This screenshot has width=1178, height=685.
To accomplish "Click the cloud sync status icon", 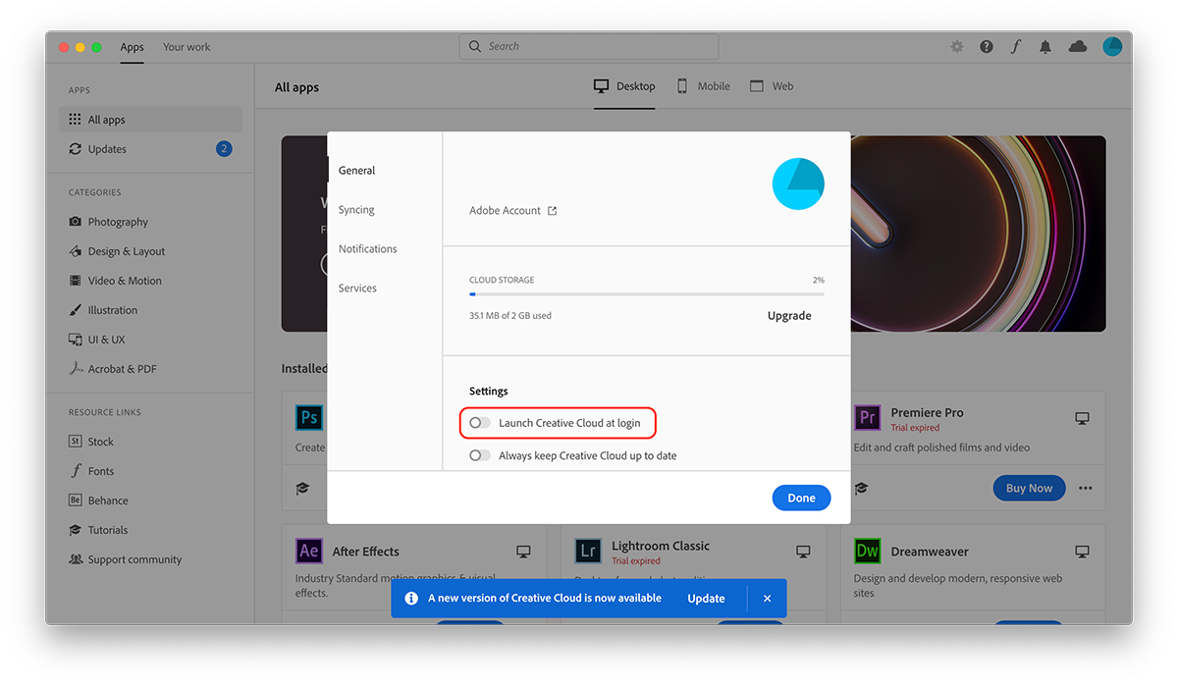I will point(1078,47).
